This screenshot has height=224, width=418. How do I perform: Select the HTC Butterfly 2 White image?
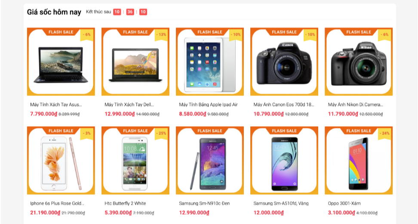[x=135, y=160]
